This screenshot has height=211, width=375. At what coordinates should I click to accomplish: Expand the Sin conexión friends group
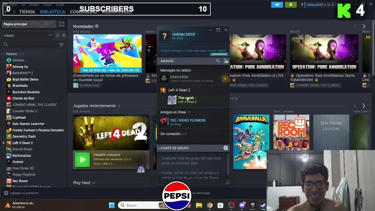[173, 134]
